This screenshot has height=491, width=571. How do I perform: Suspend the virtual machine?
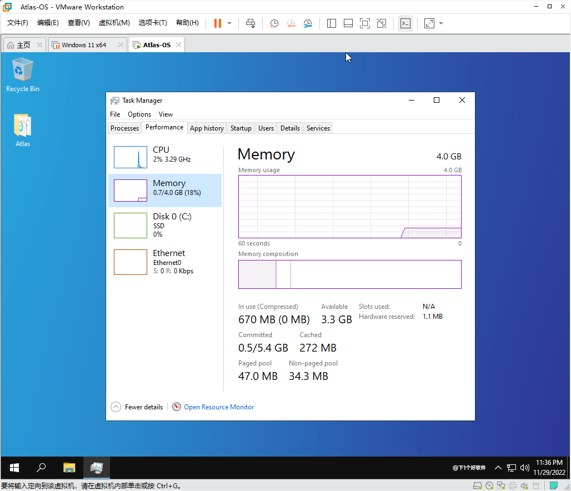click(x=217, y=23)
